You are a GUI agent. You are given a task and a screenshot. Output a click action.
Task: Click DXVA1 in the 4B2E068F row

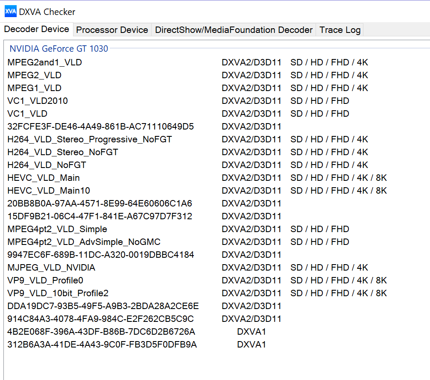[x=252, y=331]
